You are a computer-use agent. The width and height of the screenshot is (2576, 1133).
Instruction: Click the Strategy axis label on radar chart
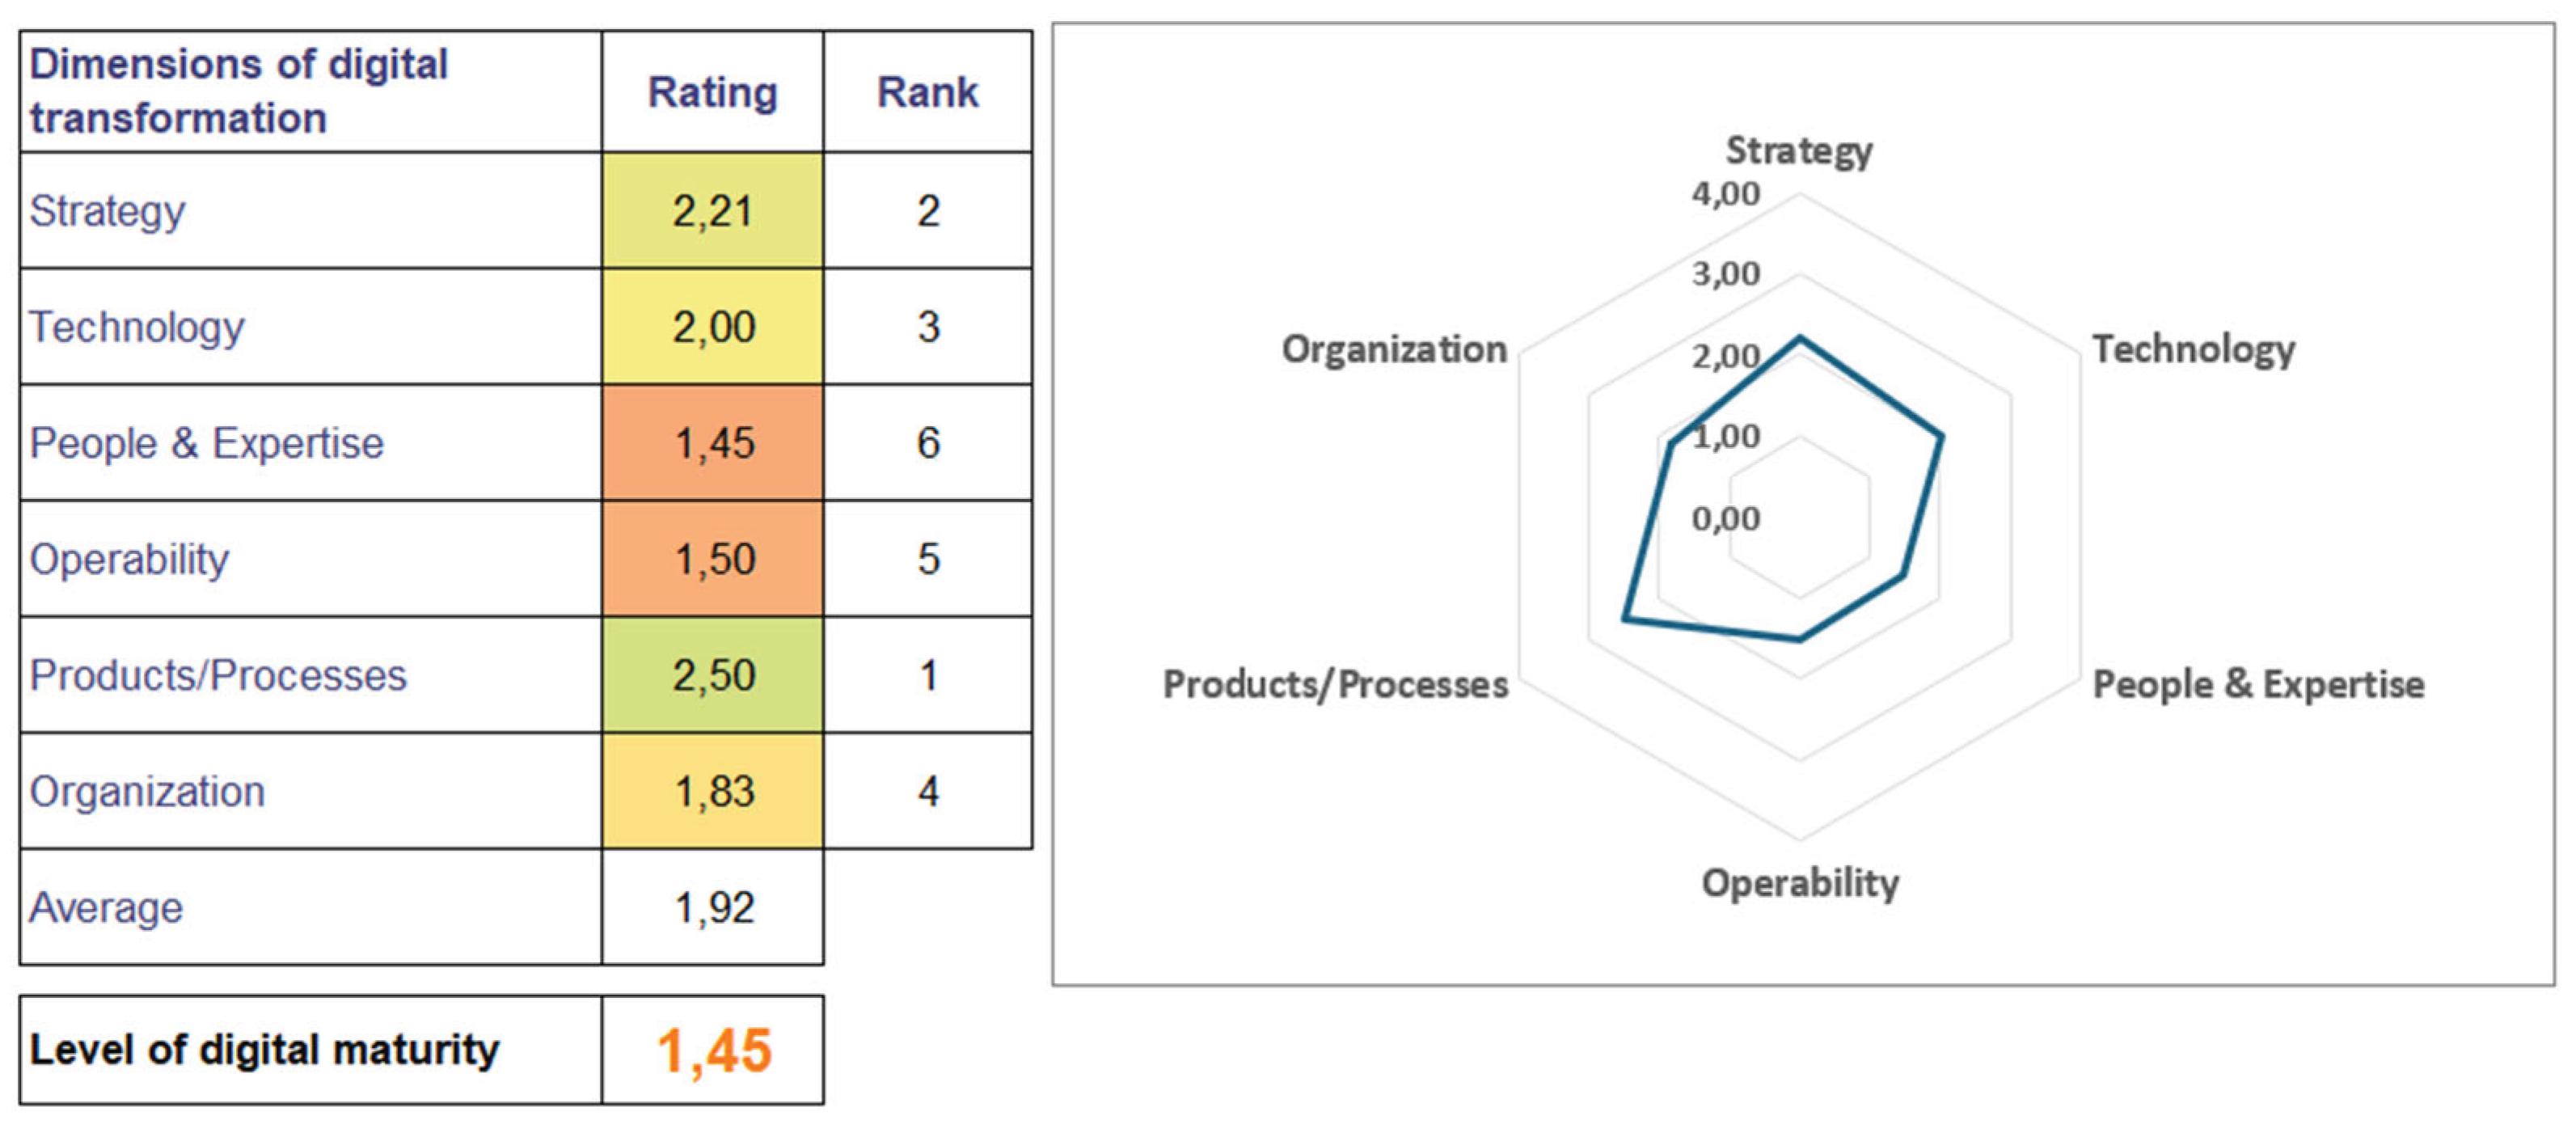click(1799, 150)
